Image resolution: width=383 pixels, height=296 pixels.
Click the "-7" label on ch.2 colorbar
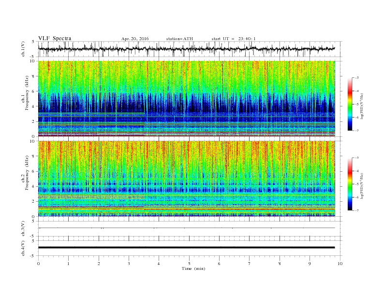coord(356,210)
